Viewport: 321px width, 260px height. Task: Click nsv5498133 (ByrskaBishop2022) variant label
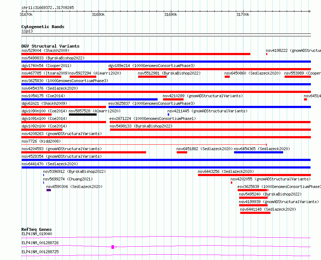tap(141, 126)
